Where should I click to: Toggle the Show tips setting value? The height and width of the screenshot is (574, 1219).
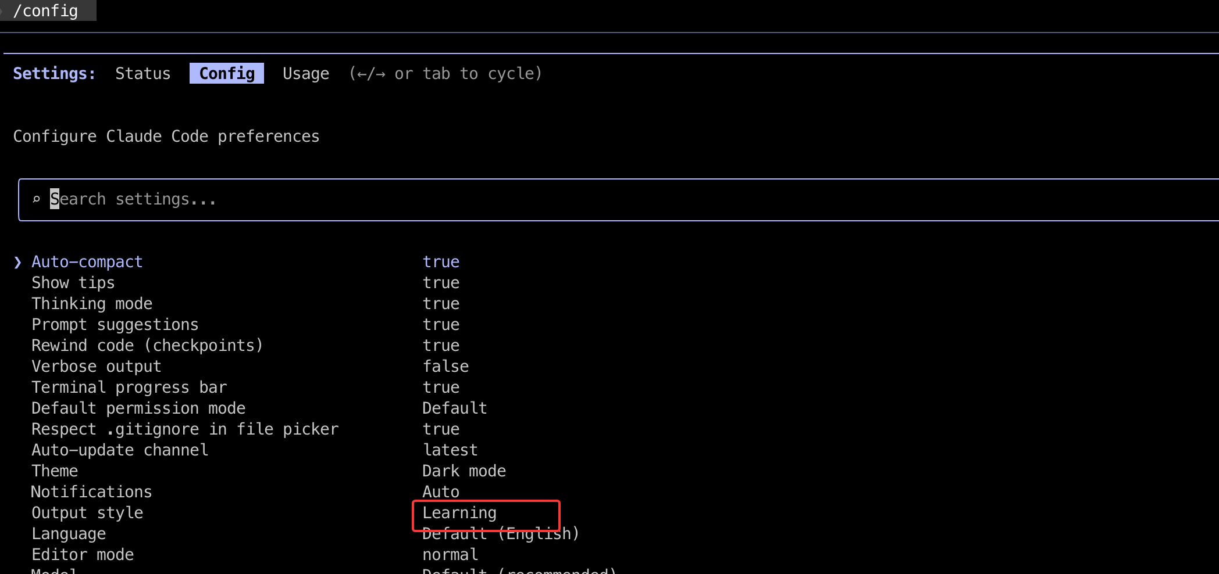tap(441, 283)
